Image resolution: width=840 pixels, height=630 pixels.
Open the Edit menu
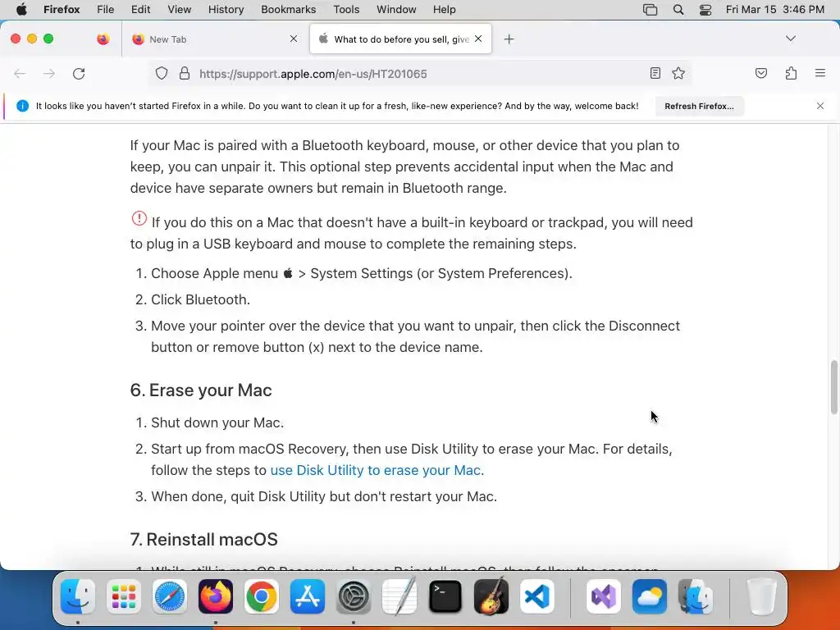140,10
